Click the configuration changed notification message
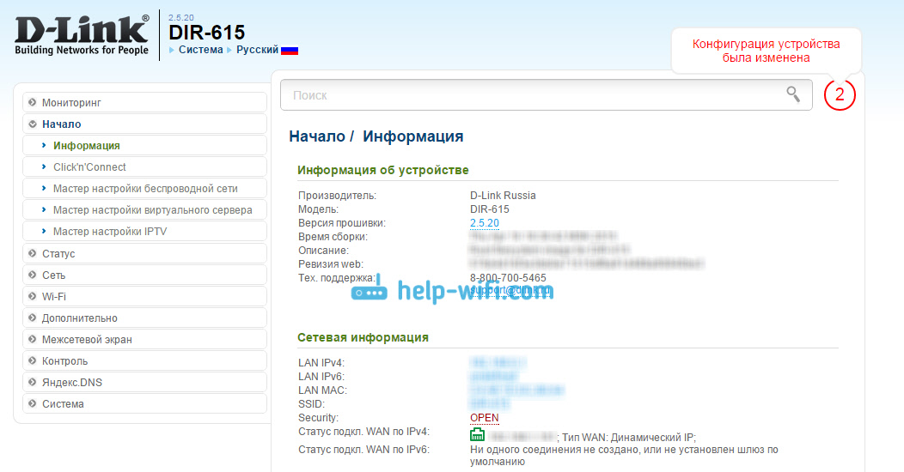Viewport: 904px width, 472px height. pyautogui.click(x=766, y=51)
